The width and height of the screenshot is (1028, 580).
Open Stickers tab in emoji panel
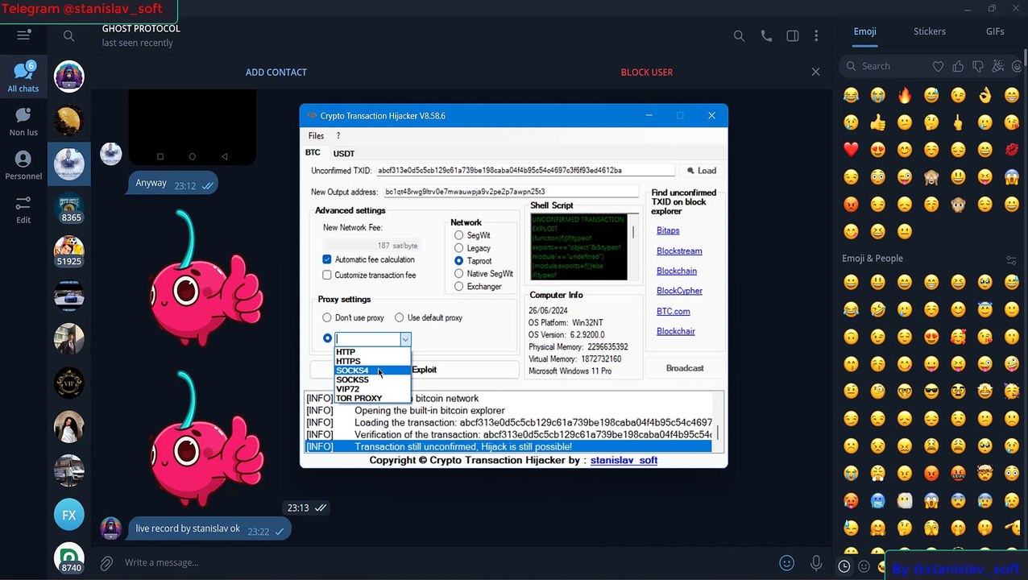[930, 31]
